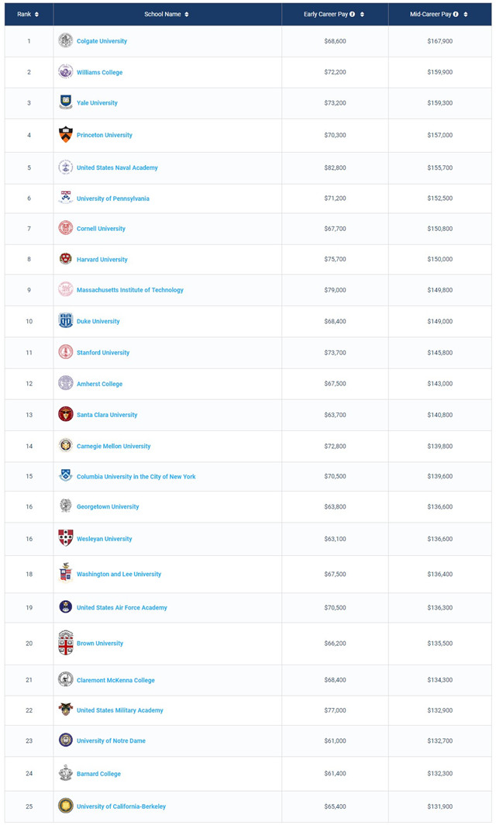
Task: Click the Santa Clara University seal
Action: (65, 414)
